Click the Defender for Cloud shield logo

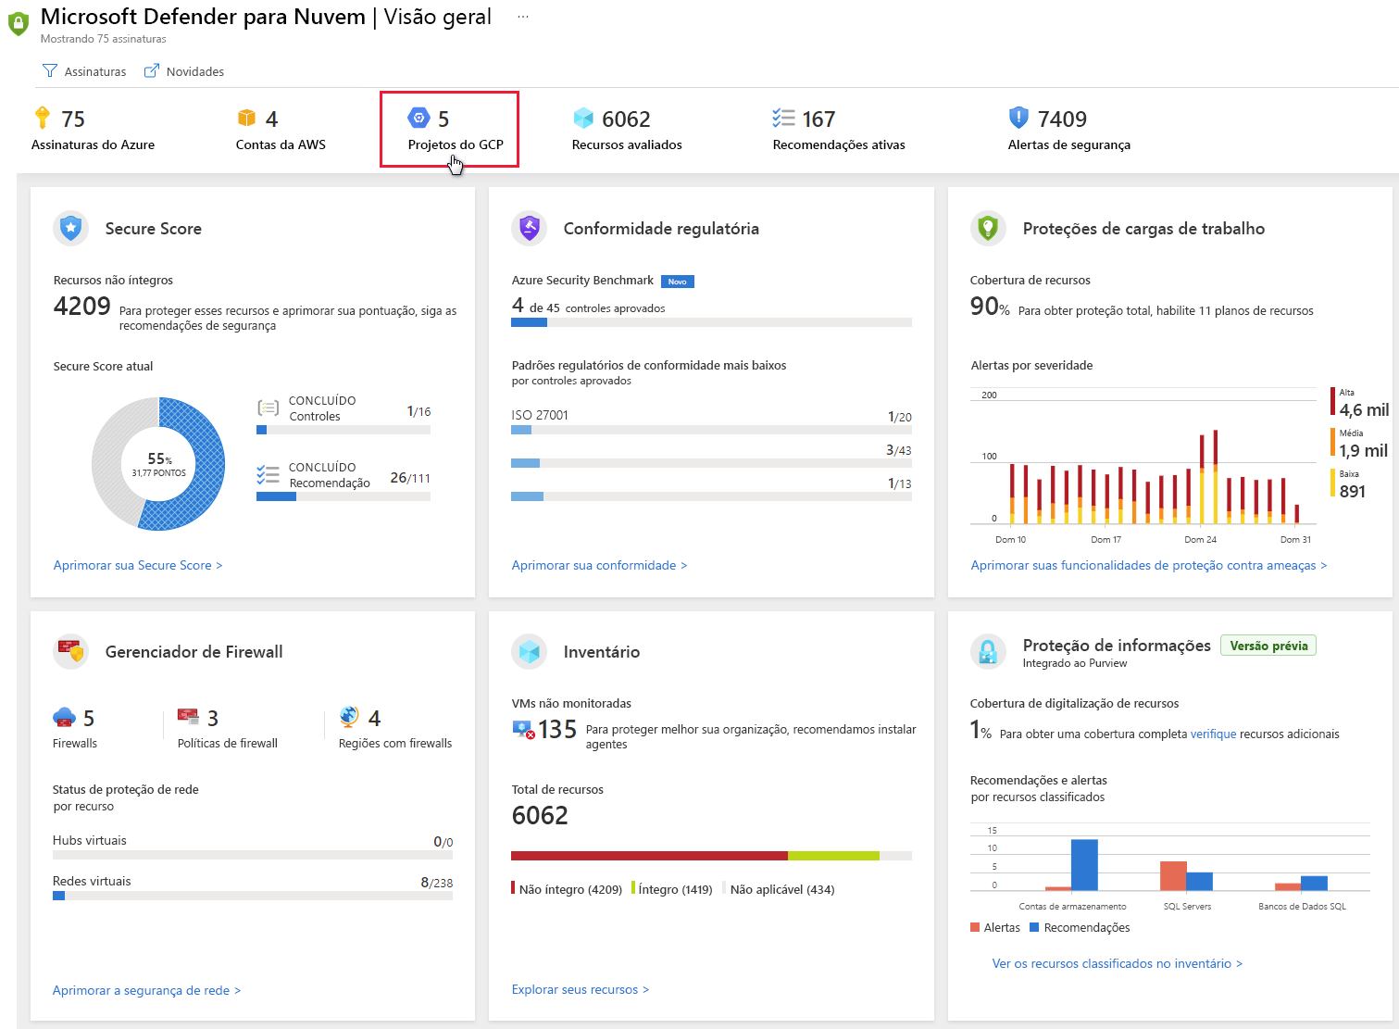(x=18, y=24)
